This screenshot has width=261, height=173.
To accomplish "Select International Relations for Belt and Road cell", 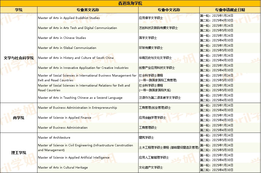I will click(x=88, y=88).
